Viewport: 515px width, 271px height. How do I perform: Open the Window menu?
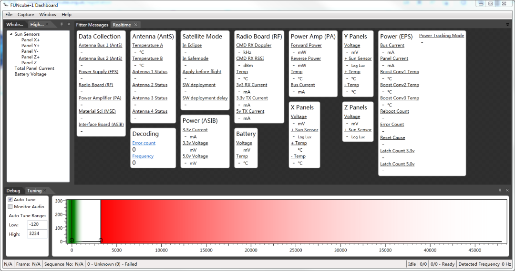pos(48,14)
